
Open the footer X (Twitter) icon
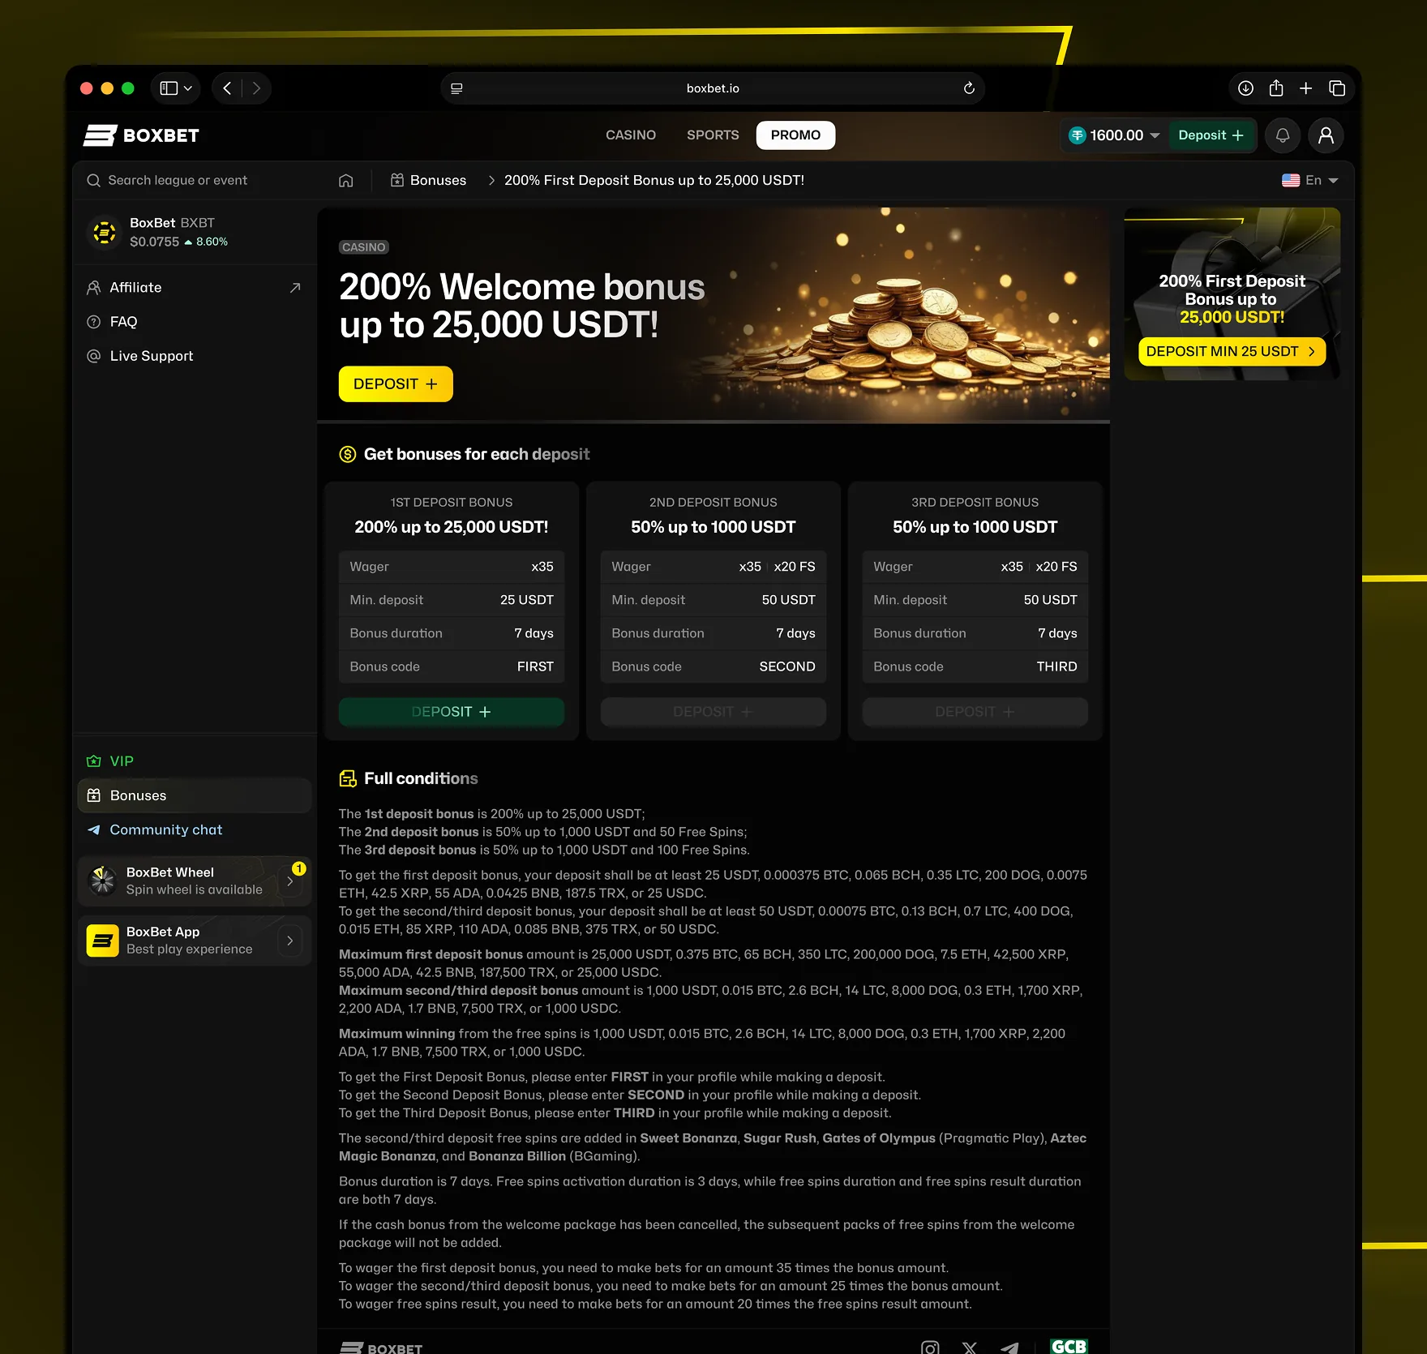click(970, 1347)
